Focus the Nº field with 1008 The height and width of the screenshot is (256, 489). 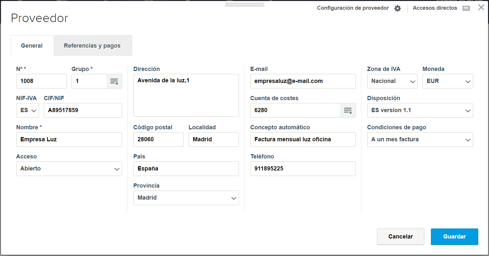pos(41,81)
